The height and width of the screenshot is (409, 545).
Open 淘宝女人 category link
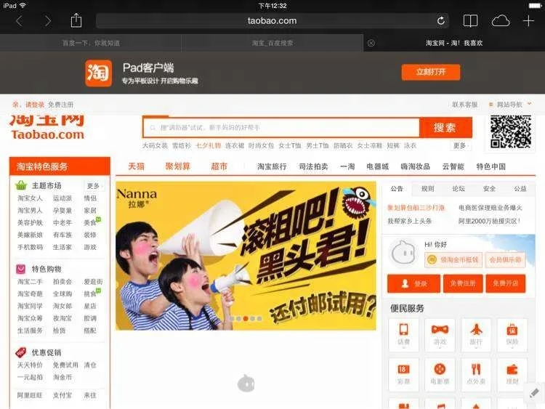30,198
